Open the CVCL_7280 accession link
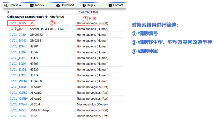This screenshot has width=214, height=119. point(18,35)
